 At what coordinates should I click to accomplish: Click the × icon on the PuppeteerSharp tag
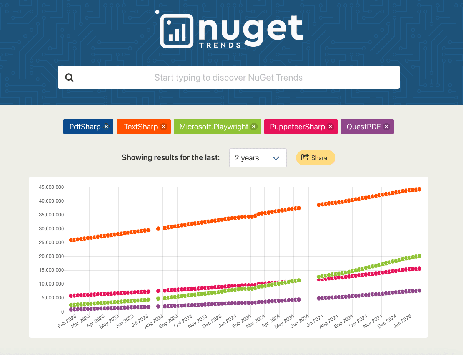(x=330, y=127)
